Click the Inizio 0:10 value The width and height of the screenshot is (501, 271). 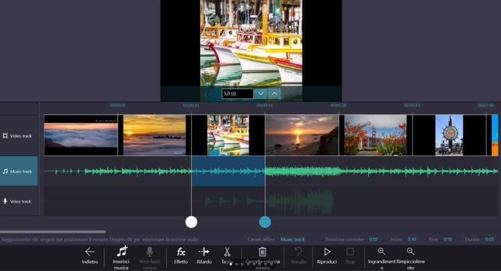pyautogui.click(x=411, y=239)
